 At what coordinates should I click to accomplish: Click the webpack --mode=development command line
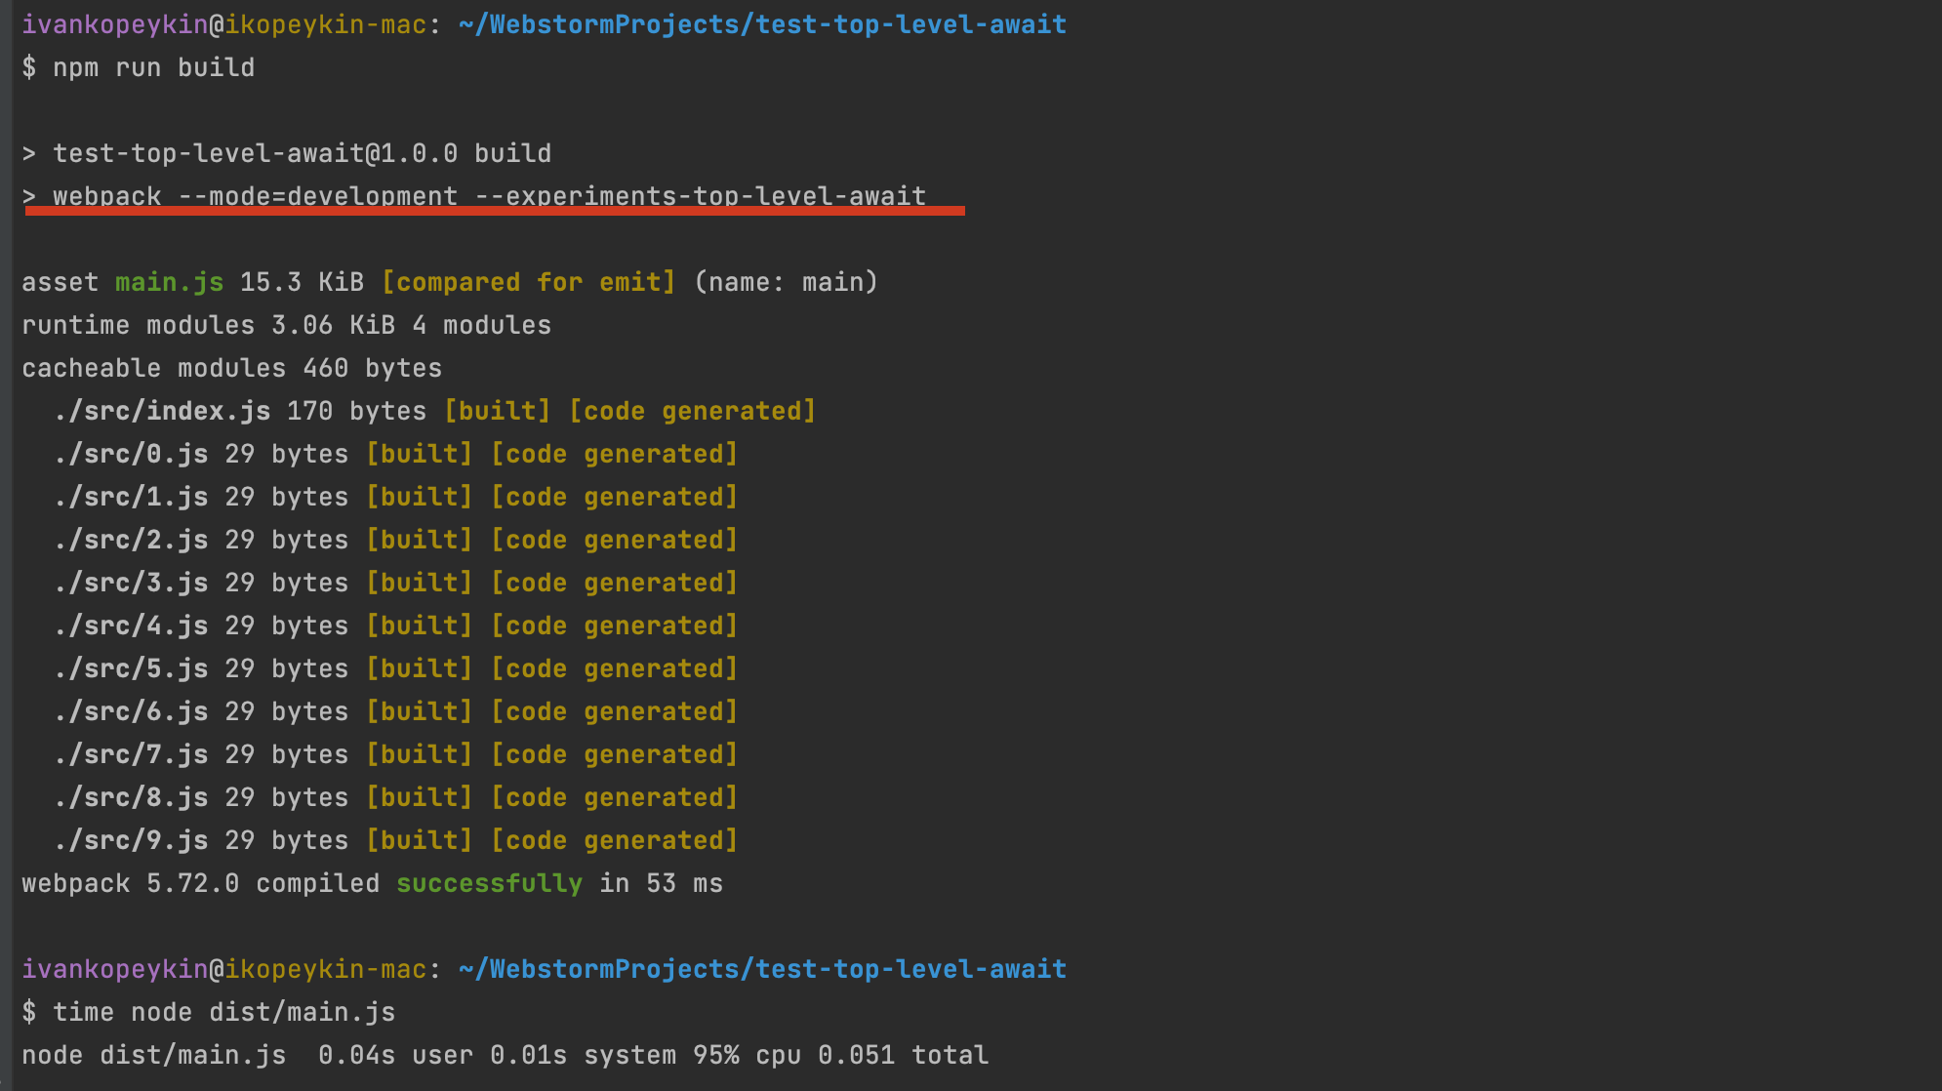point(489,195)
